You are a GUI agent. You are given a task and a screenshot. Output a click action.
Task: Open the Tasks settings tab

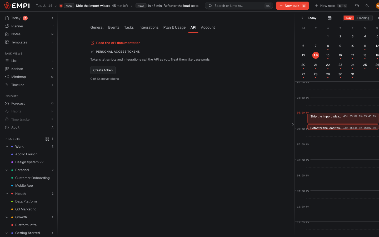tap(129, 27)
